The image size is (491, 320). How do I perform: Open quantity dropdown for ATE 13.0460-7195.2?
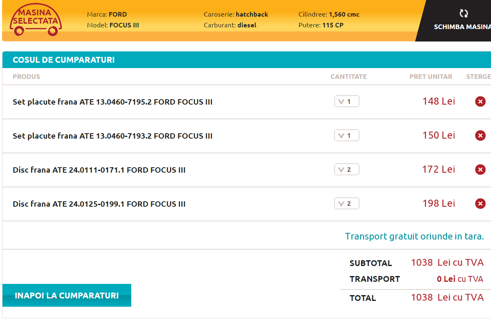346,102
